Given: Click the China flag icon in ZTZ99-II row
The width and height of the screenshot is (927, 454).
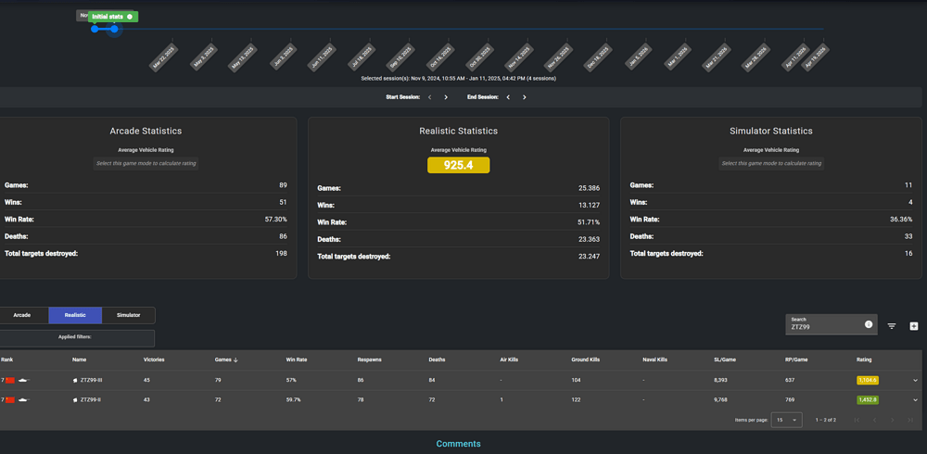Looking at the screenshot, I should coord(10,399).
